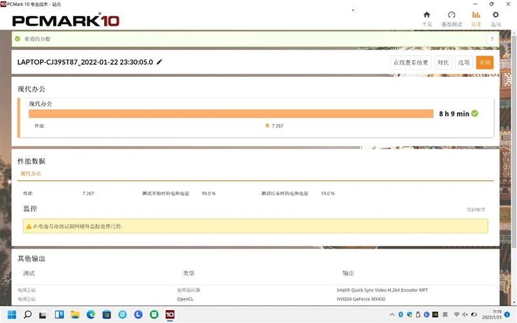The height and width of the screenshot is (323, 517).
Task: Click the OpenCL type cell
Action: tap(185, 299)
